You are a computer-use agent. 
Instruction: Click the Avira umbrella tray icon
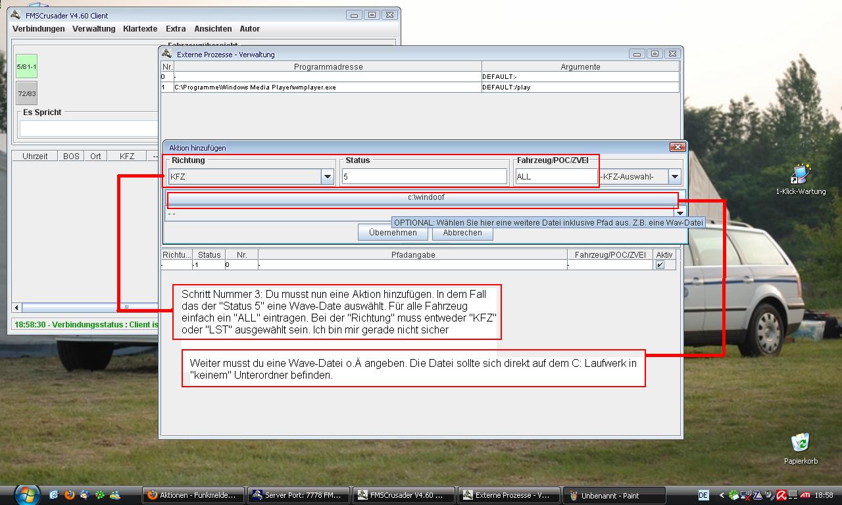click(781, 495)
